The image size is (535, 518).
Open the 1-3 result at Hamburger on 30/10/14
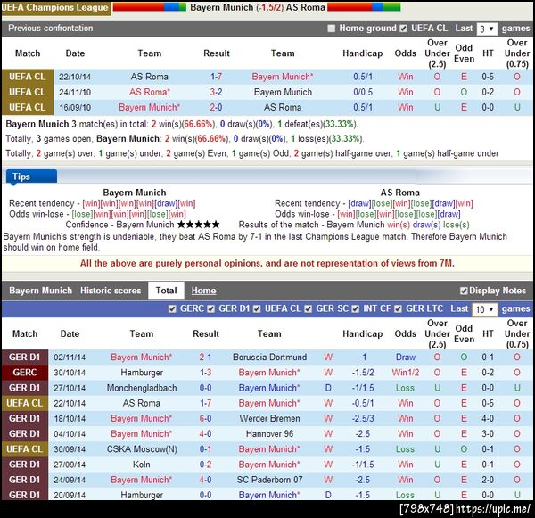(x=205, y=373)
